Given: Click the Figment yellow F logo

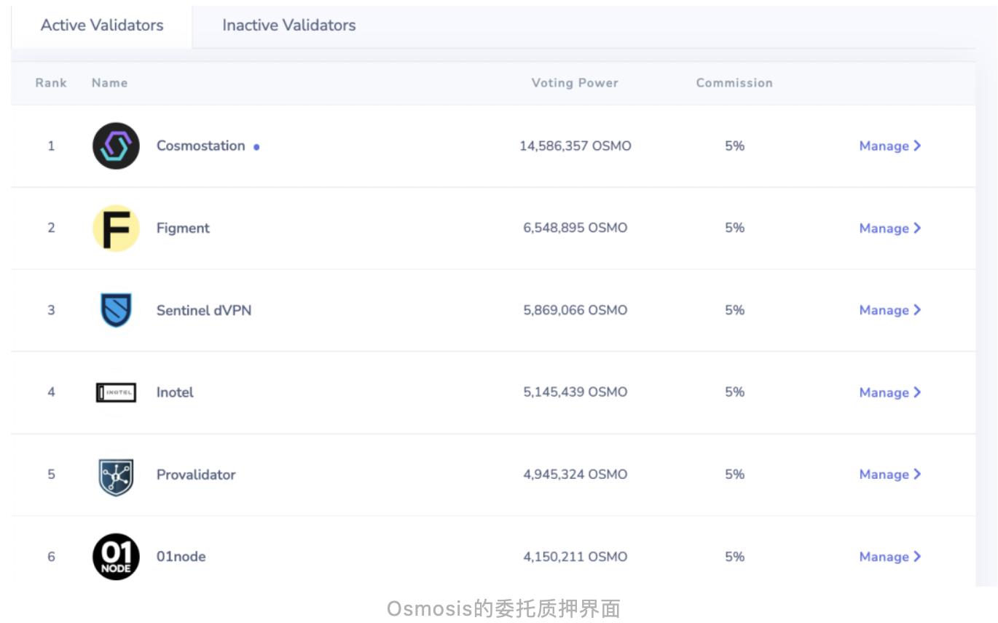Looking at the screenshot, I should tap(116, 229).
